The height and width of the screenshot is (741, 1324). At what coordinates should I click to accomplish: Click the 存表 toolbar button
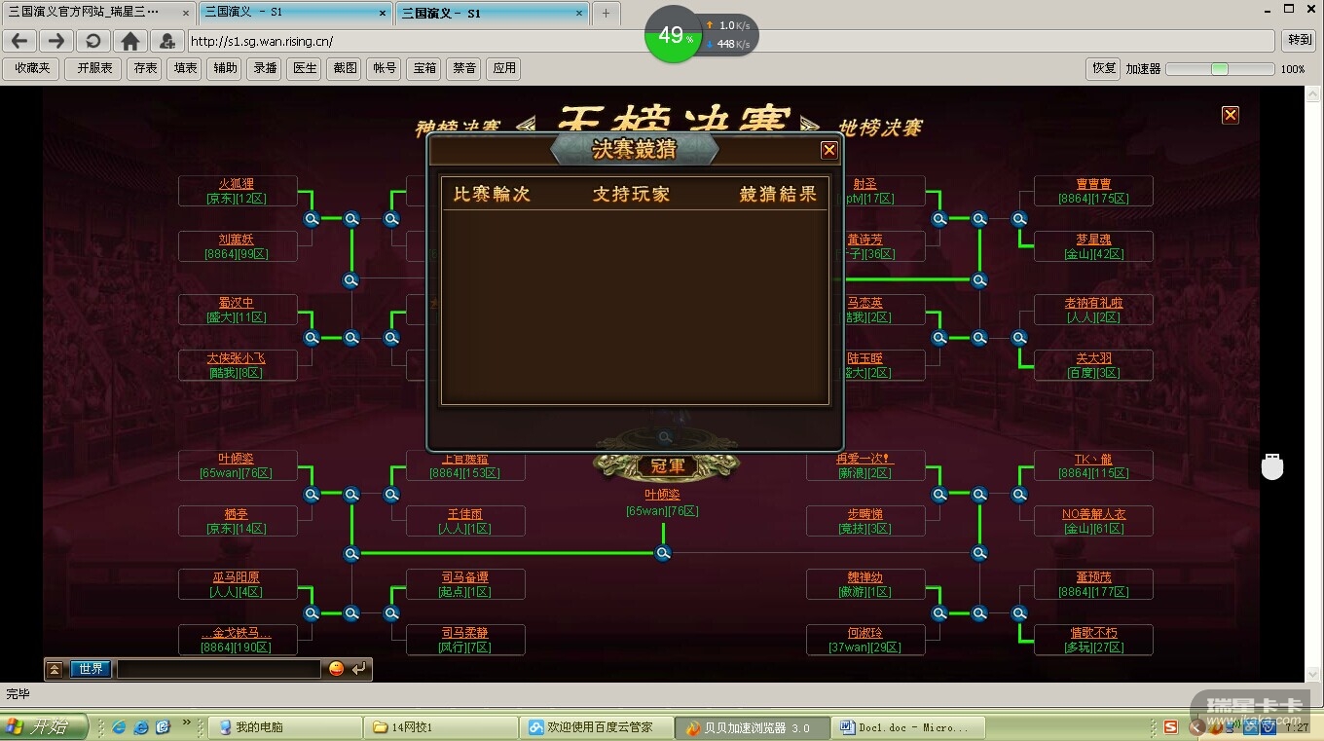(x=146, y=68)
